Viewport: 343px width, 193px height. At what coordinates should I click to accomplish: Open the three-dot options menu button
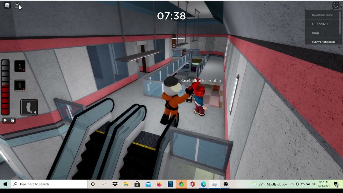coord(336,5)
